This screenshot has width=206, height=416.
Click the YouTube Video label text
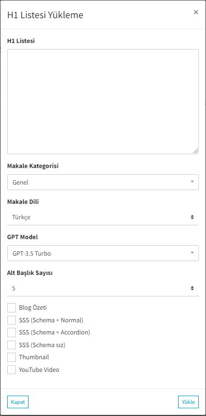(x=39, y=370)
